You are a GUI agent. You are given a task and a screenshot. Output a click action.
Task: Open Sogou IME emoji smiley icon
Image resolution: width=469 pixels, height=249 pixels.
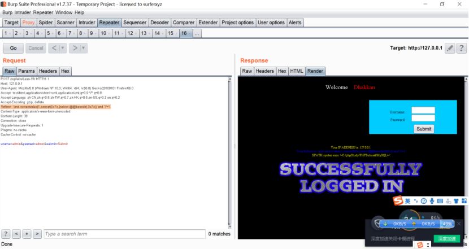click(x=424, y=201)
